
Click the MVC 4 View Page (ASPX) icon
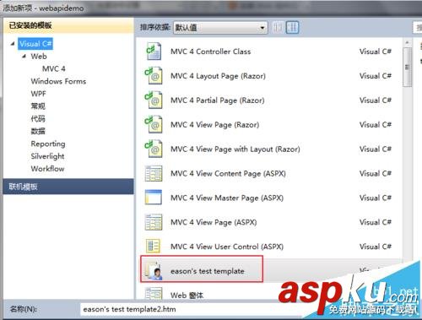click(154, 222)
